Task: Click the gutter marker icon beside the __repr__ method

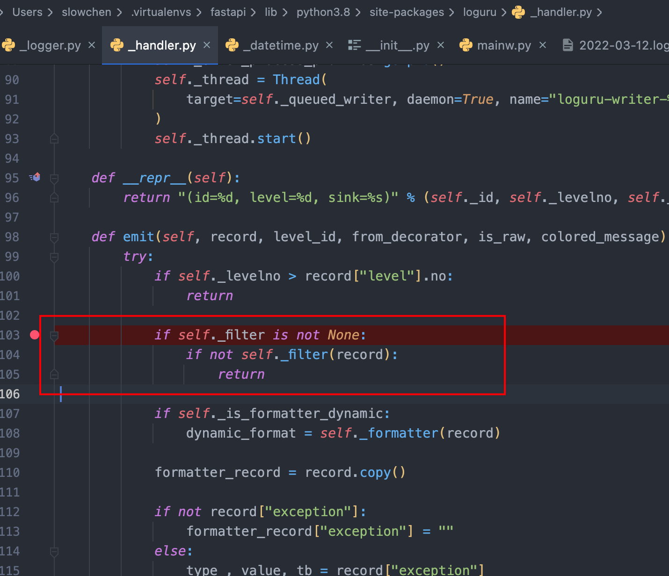Action: coord(35,177)
